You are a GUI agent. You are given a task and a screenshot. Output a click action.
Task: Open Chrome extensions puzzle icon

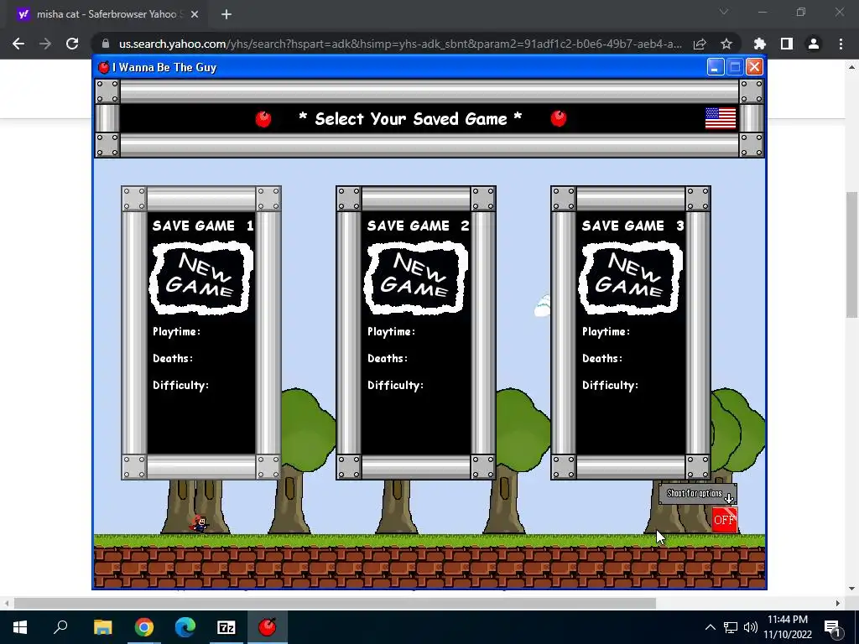760,44
